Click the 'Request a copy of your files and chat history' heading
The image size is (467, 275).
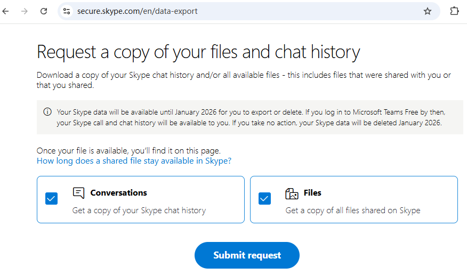point(198,52)
